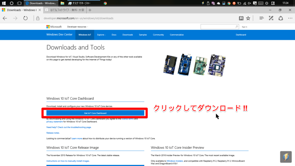
Task: Go back with the browser back arrow
Action: (5, 18)
